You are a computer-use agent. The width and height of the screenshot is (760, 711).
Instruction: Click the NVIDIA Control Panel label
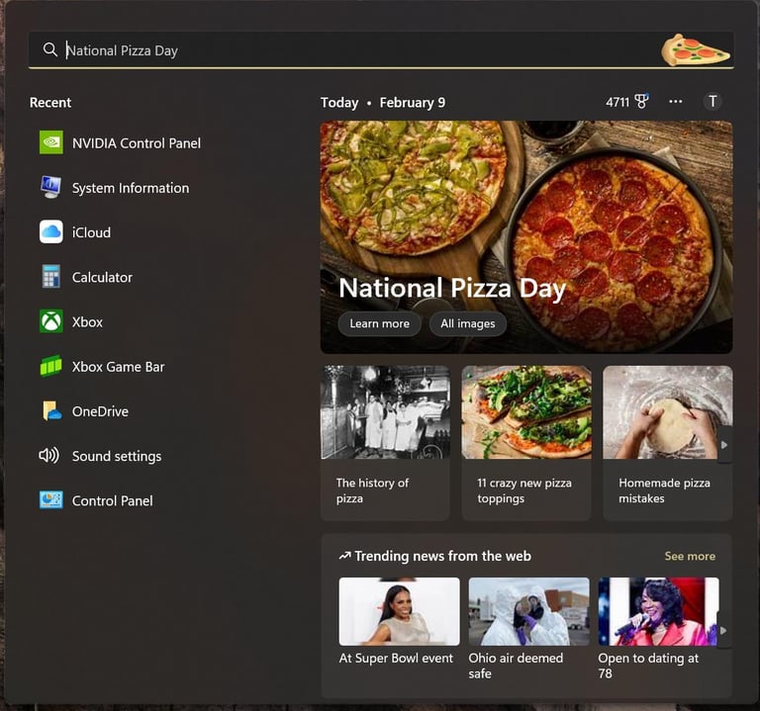[x=137, y=143]
